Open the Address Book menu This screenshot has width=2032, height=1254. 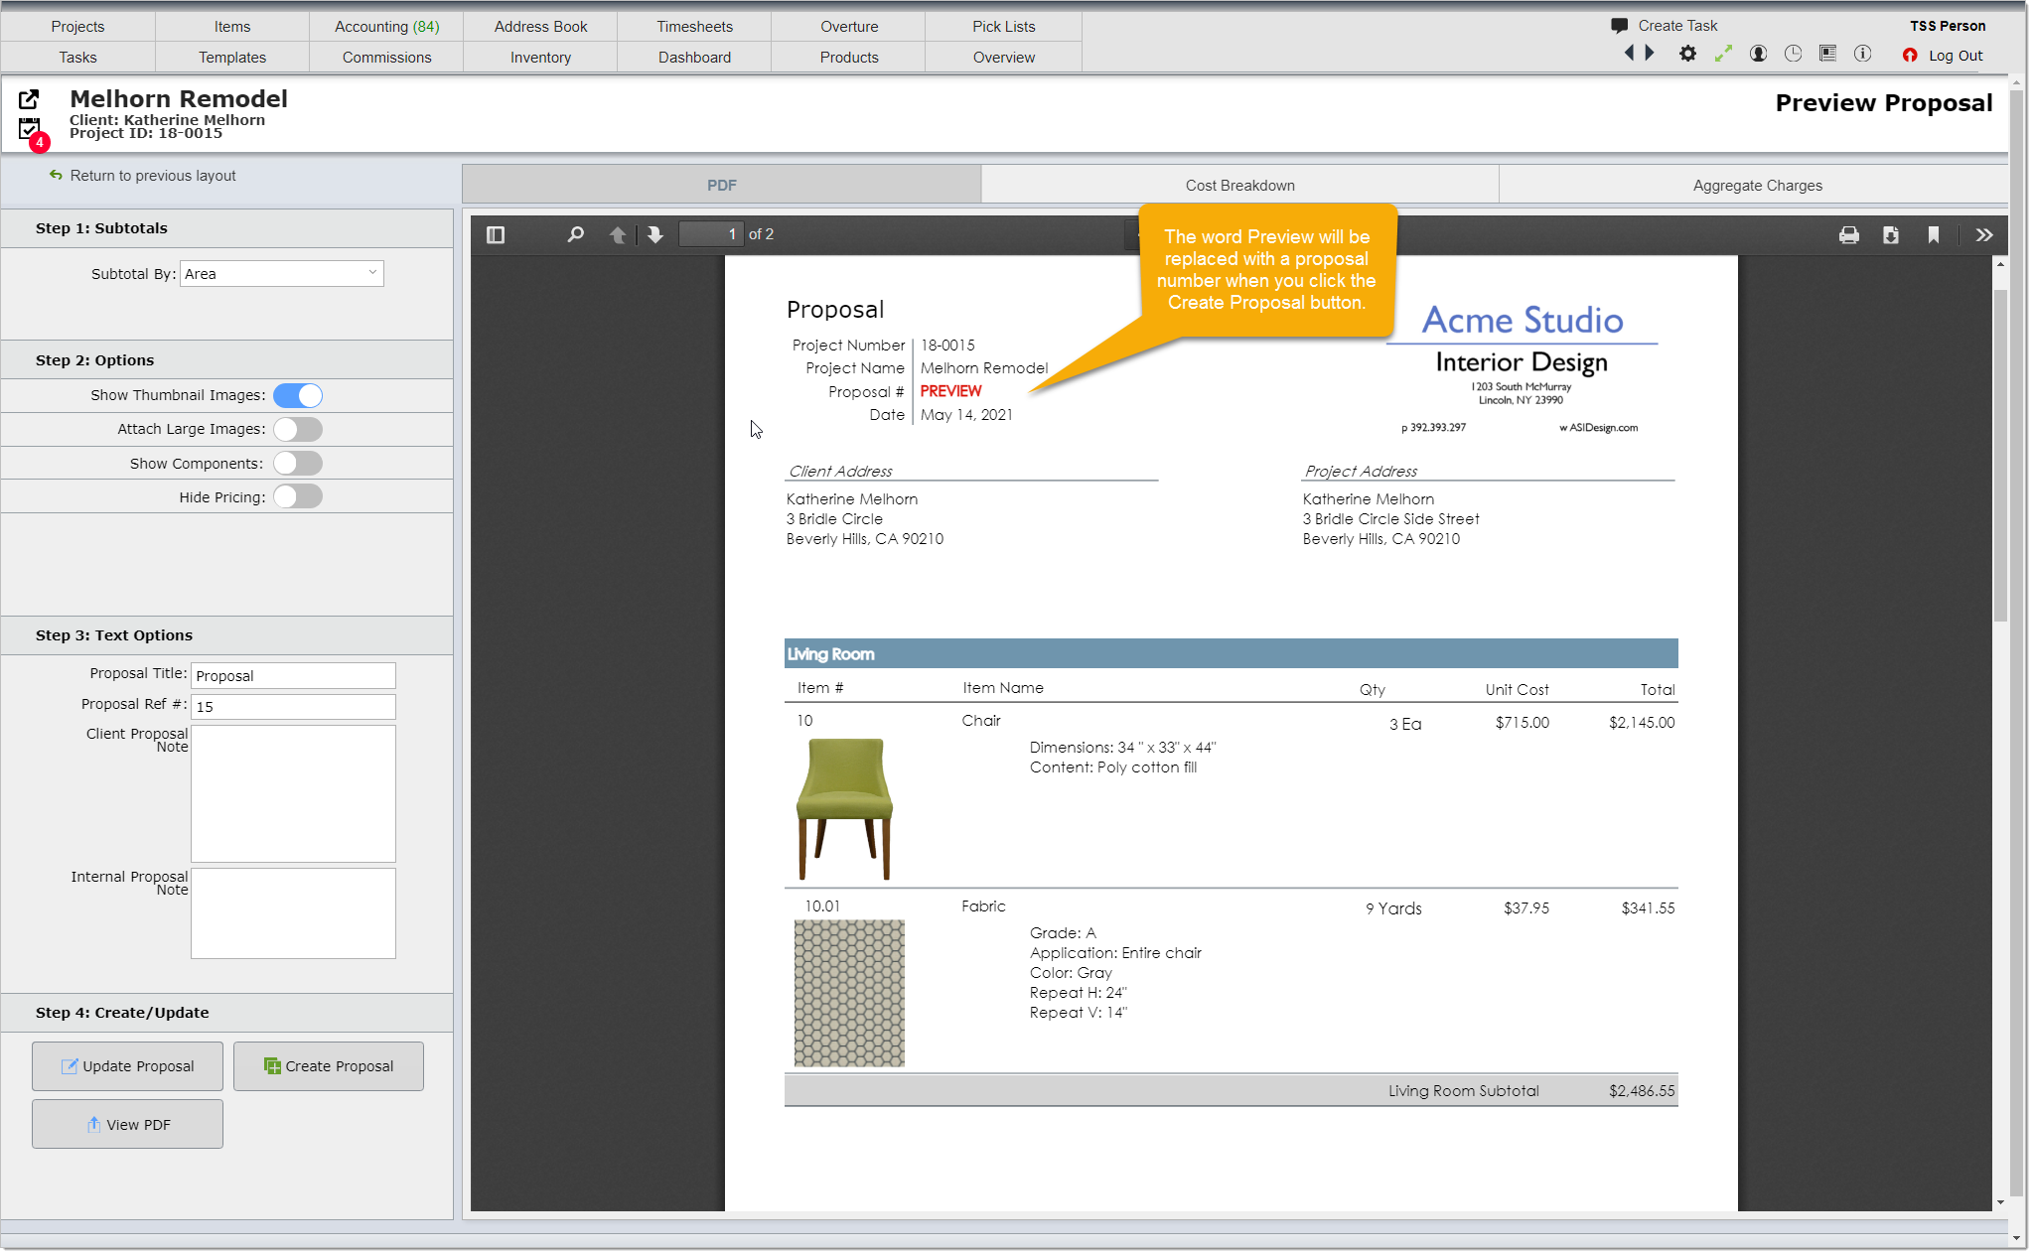(x=540, y=26)
